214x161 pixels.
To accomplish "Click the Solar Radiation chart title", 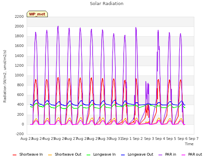I will point(107,4).
